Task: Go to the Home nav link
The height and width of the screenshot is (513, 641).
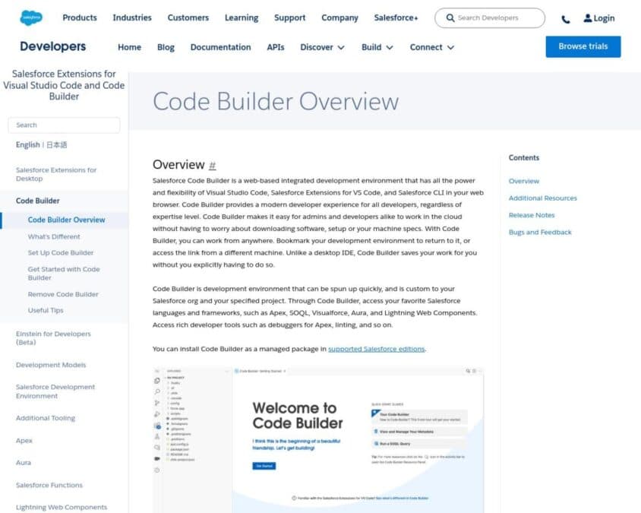Action: tap(129, 47)
